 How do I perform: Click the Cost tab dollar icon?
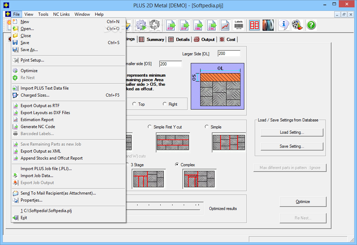[222, 40]
